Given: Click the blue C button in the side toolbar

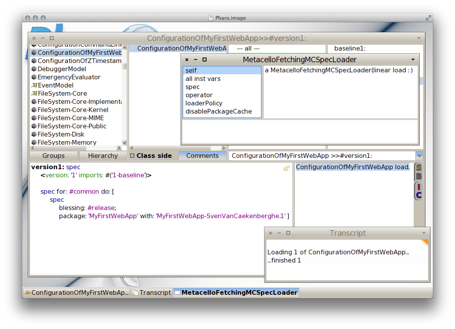Looking at the screenshot, I should (x=419, y=195).
